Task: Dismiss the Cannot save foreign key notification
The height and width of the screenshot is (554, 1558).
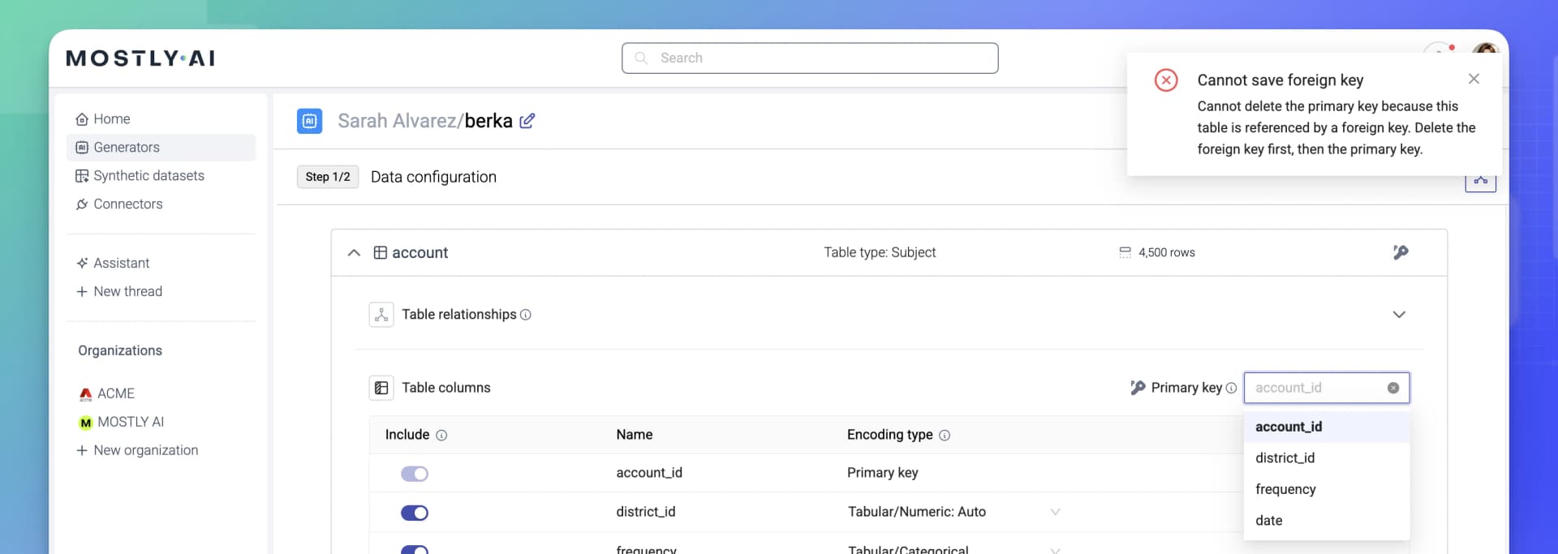Action: (x=1474, y=79)
